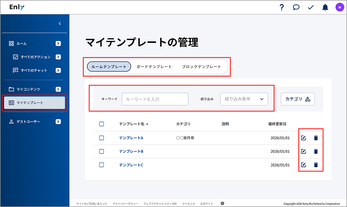Viewport: 347px width, 207px height.
Task: Check the テンプレートA row checkbox
Action: tap(102, 138)
